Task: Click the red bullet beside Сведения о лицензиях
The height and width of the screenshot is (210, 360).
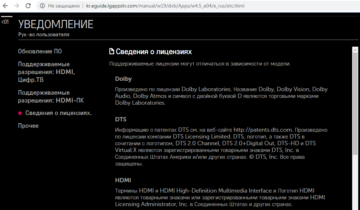Action: (x=20, y=113)
